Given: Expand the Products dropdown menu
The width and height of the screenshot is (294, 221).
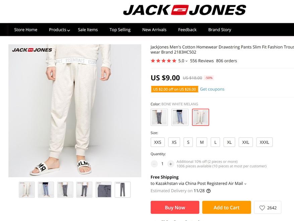Looking at the screenshot, I should pos(59,30).
